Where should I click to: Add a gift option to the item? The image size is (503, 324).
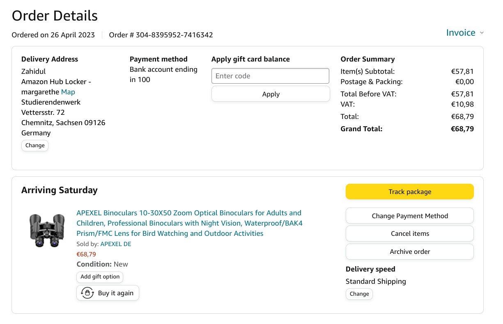click(100, 277)
